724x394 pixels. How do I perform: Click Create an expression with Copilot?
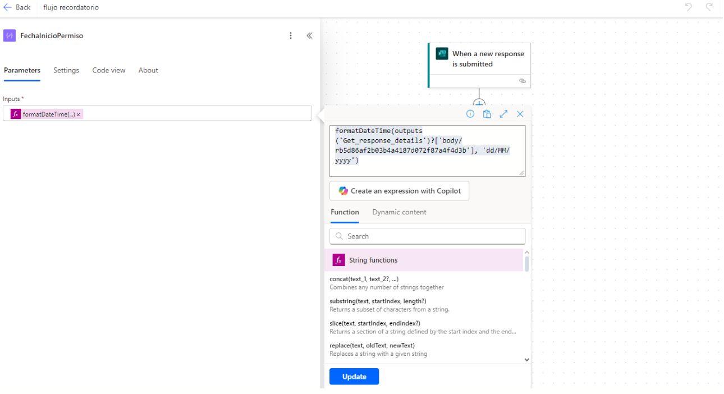point(399,191)
